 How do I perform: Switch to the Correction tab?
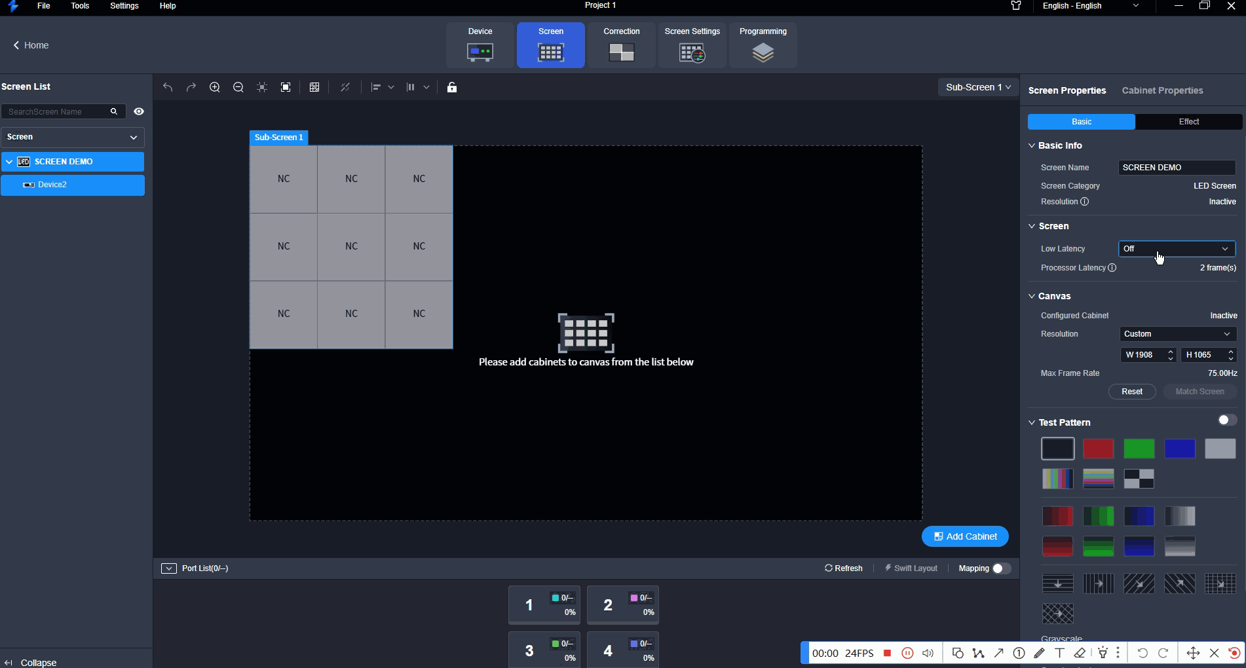click(x=622, y=45)
